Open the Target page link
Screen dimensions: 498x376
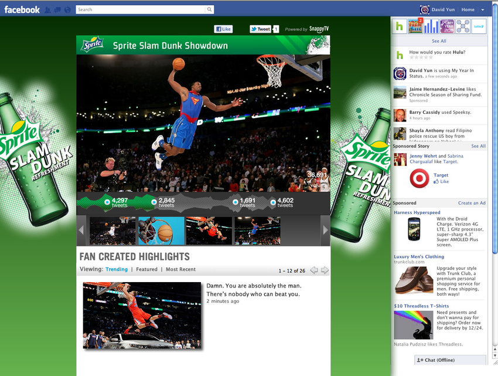441,175
